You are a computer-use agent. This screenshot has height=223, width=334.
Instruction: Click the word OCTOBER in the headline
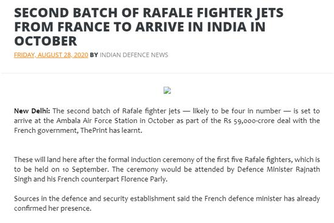[x=46, y=41]
